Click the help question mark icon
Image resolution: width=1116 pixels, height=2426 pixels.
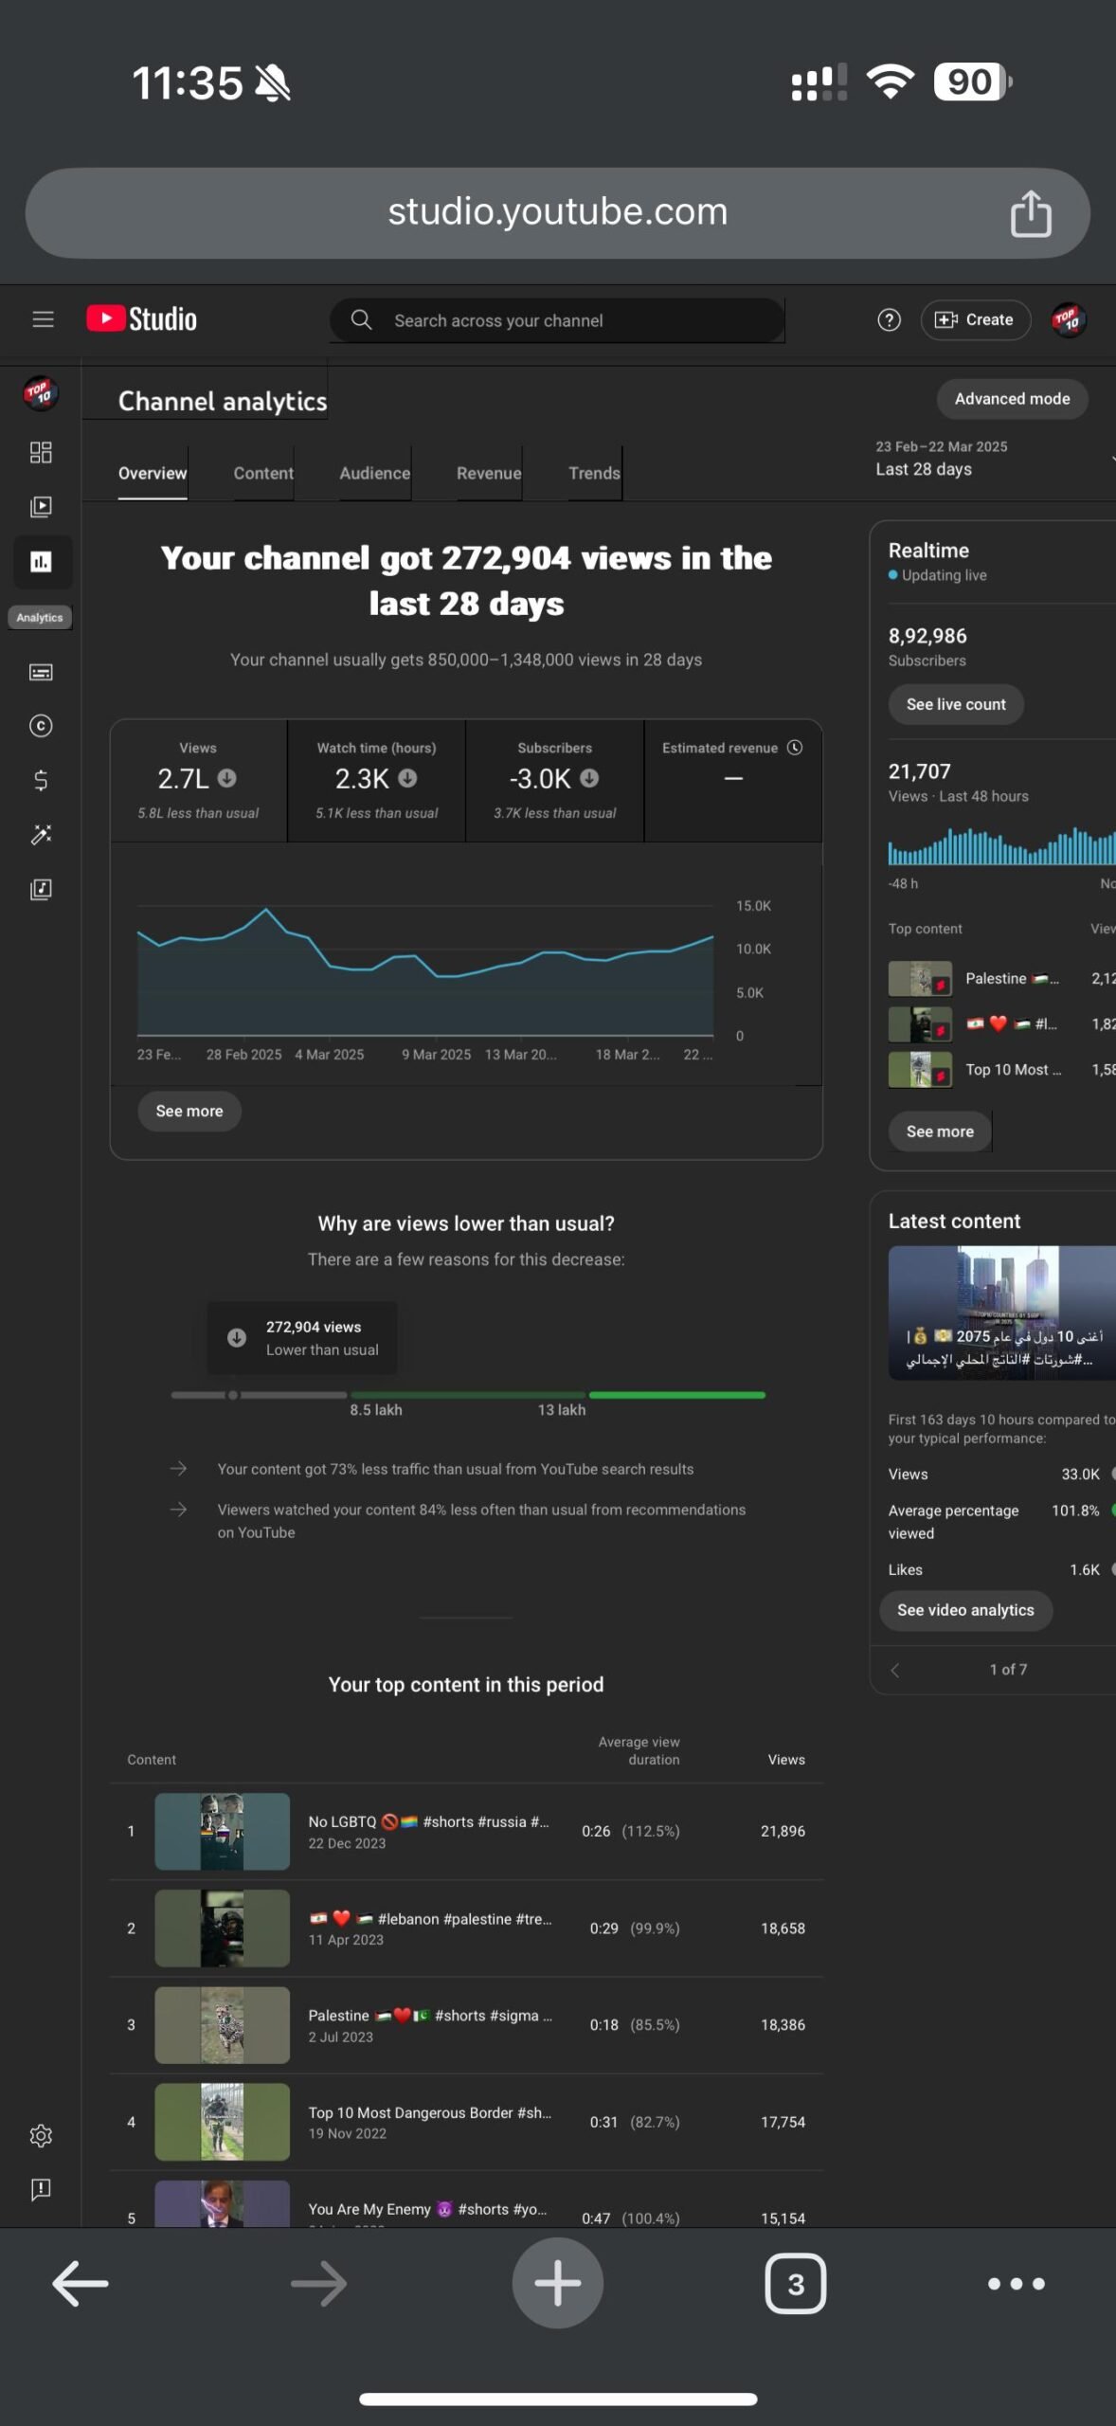(889, 320)
